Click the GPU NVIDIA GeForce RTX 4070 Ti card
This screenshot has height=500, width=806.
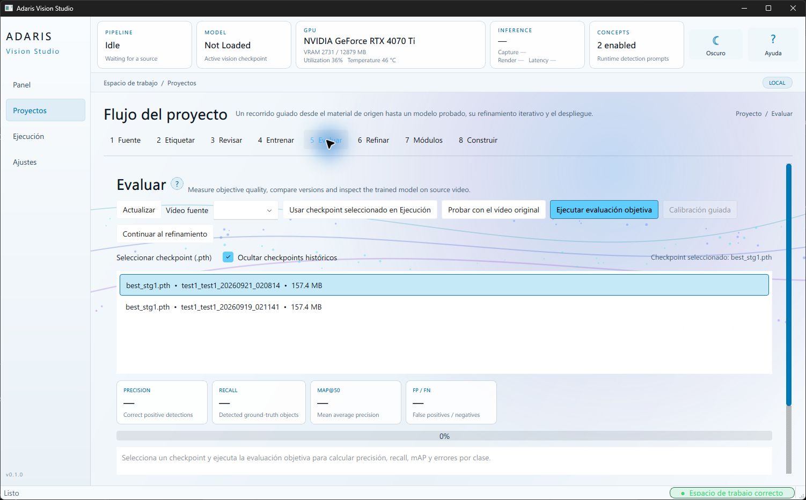[x=391, y=45]
